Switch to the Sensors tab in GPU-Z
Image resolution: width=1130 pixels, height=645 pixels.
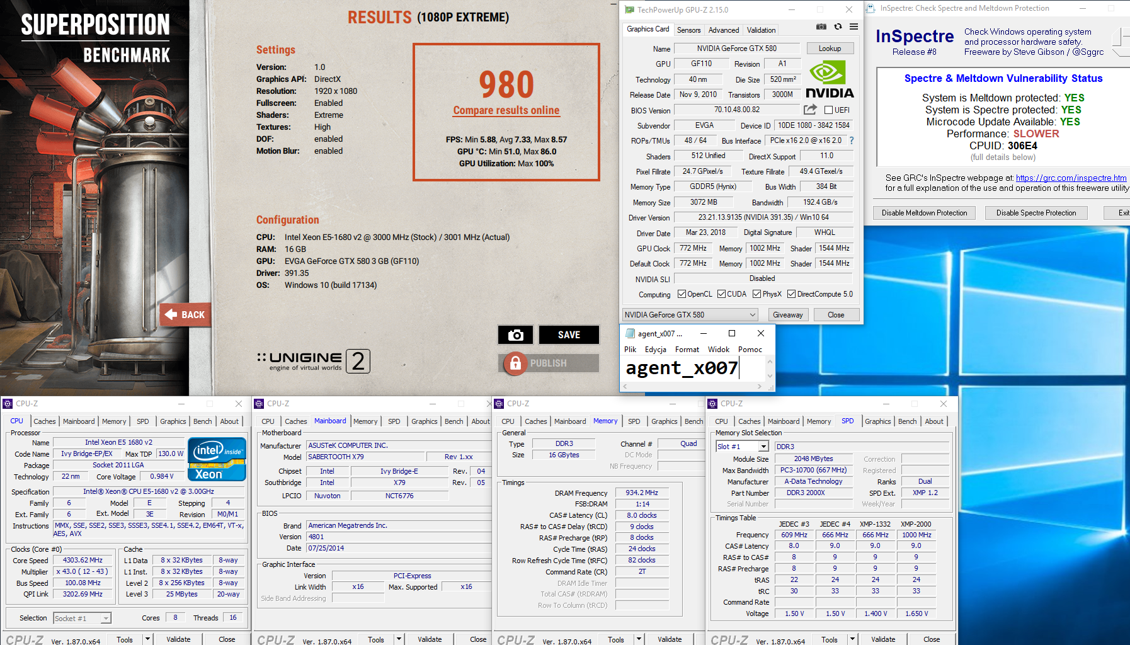point(688,30)
